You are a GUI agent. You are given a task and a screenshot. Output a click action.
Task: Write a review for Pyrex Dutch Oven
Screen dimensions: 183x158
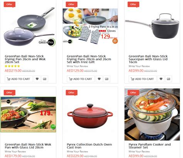[x=77, y=151]
